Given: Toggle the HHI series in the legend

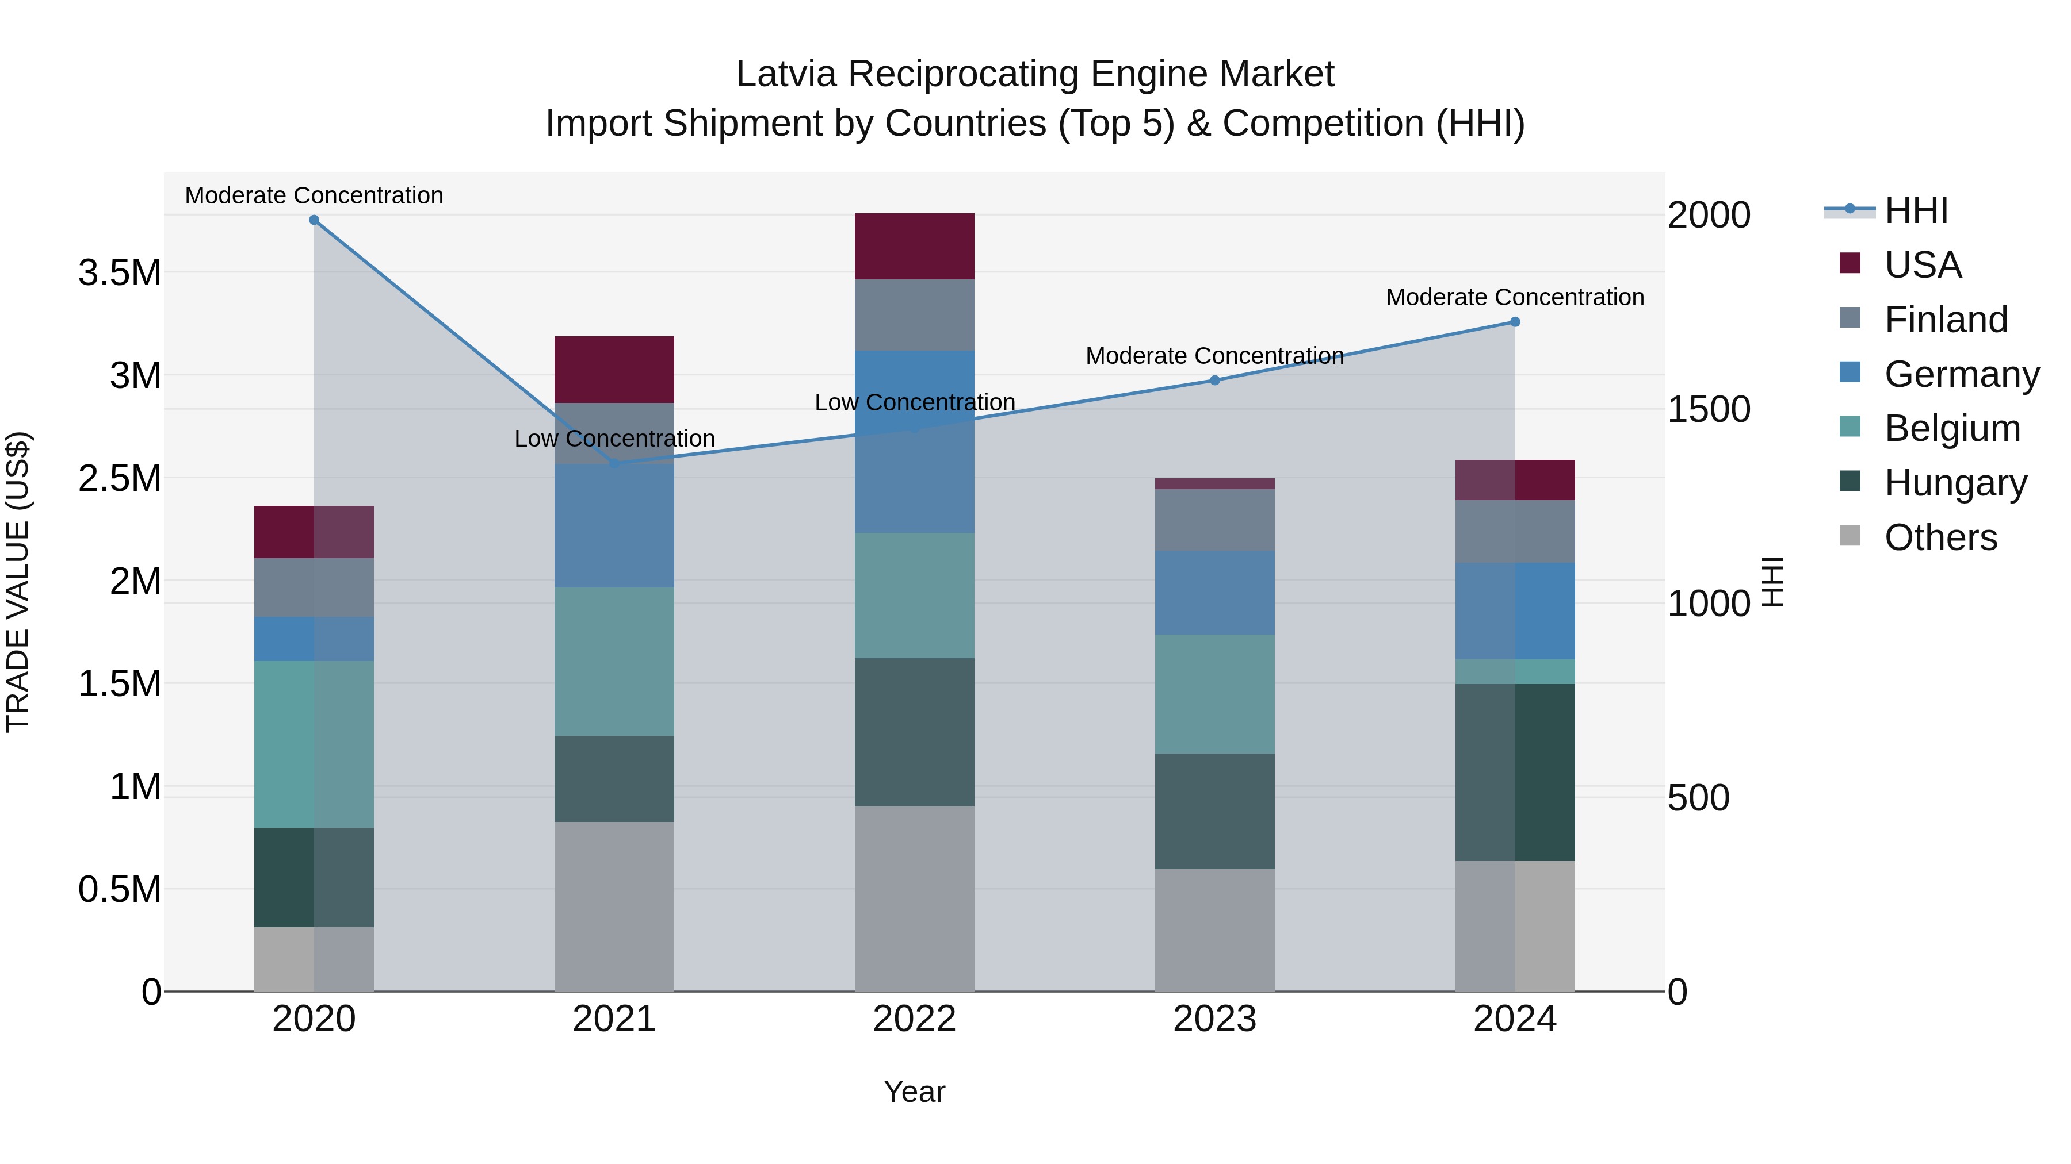Looking at the screenshot, I should coord(1886,210).
